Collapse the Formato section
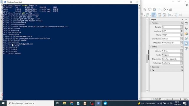This screenshot has width=189, height=106. [151, 23]
